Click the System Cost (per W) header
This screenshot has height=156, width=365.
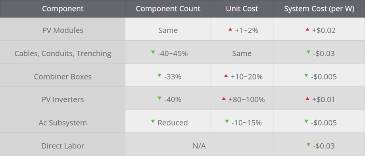[x=319, y=9]
